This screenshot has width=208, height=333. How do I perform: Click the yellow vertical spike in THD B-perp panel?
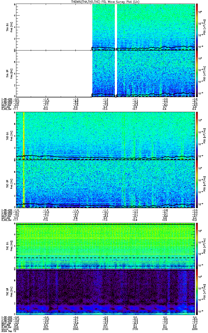pos(24,136)
